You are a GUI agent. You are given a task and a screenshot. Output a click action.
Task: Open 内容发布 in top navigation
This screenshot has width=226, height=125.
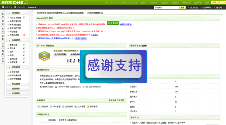pyautogui.click(x=153, y=2)
